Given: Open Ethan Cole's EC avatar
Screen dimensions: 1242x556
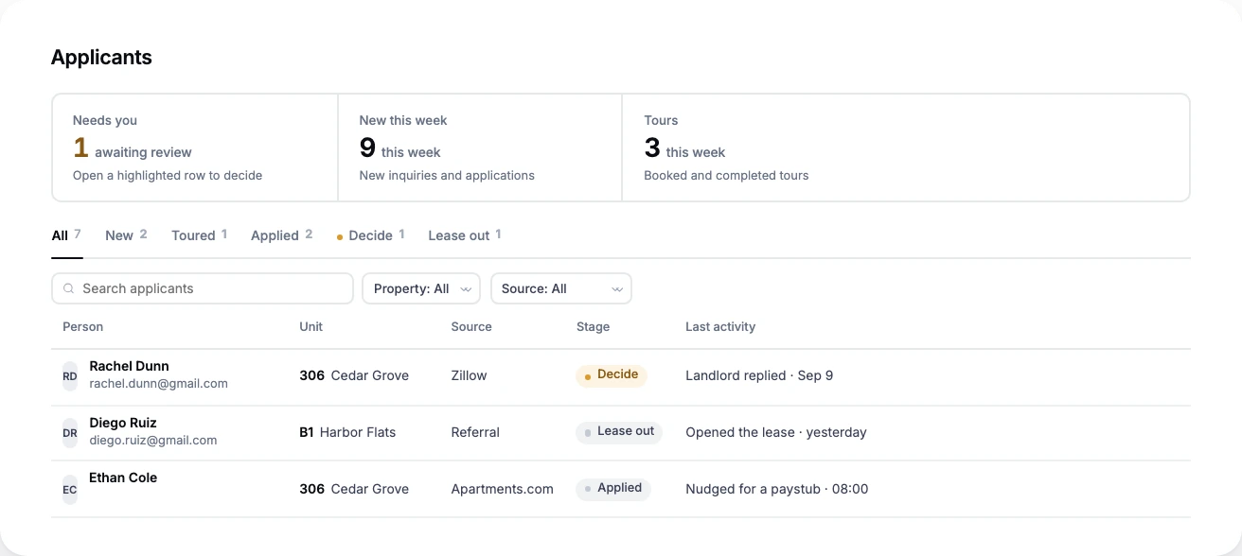Looking at the screenshot, I should pos(70,489).
